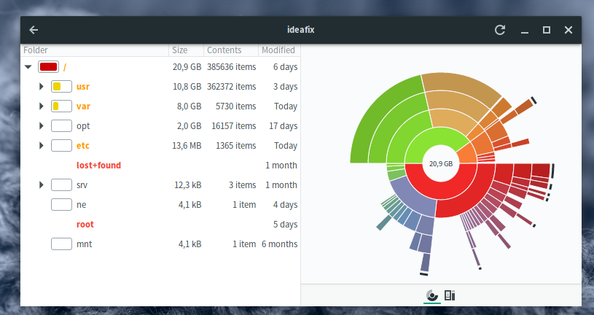Expand the srv folder
The image size is (594, 315).
pyautogui.click(x=42, y=185)
